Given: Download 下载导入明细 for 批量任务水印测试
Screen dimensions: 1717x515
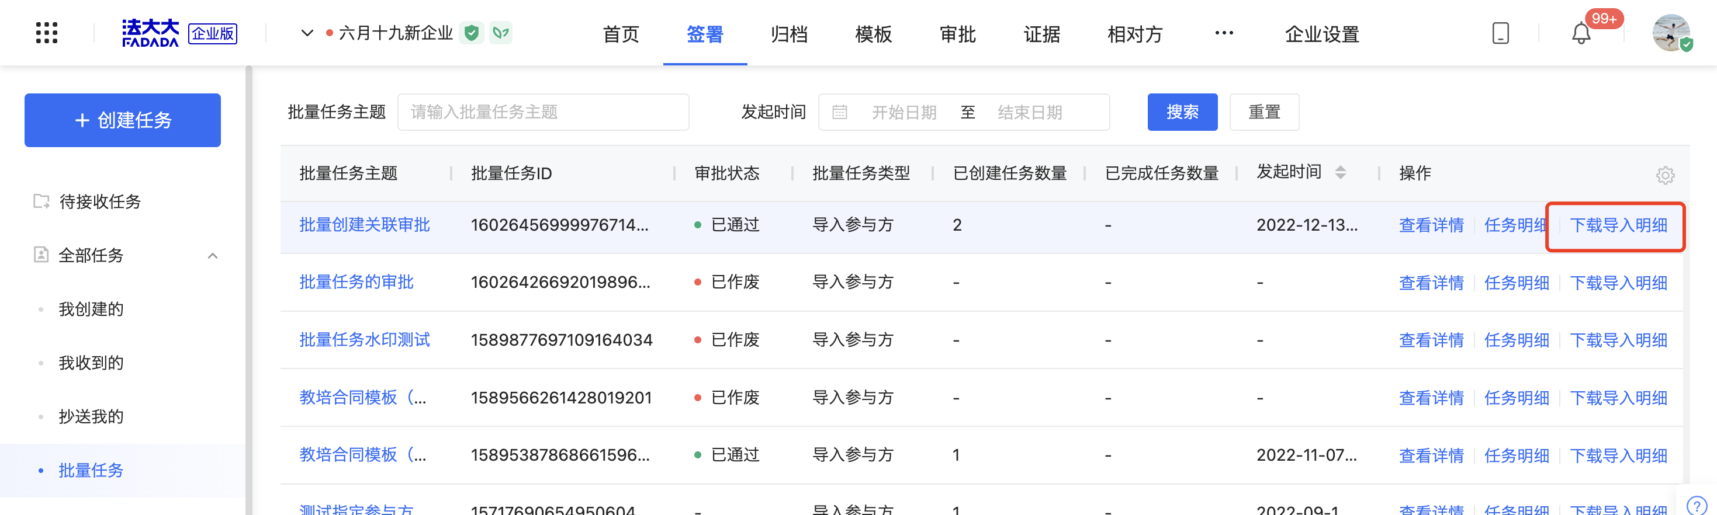Looking at the screenshot, I should [x=1618, y=340].
